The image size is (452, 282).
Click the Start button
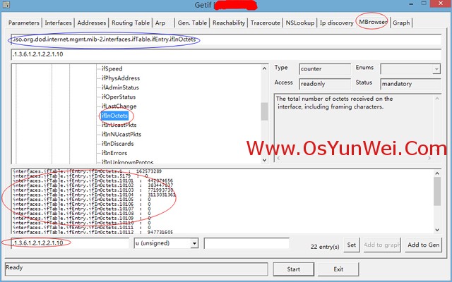pyautogui.click(x=293, y=269)
